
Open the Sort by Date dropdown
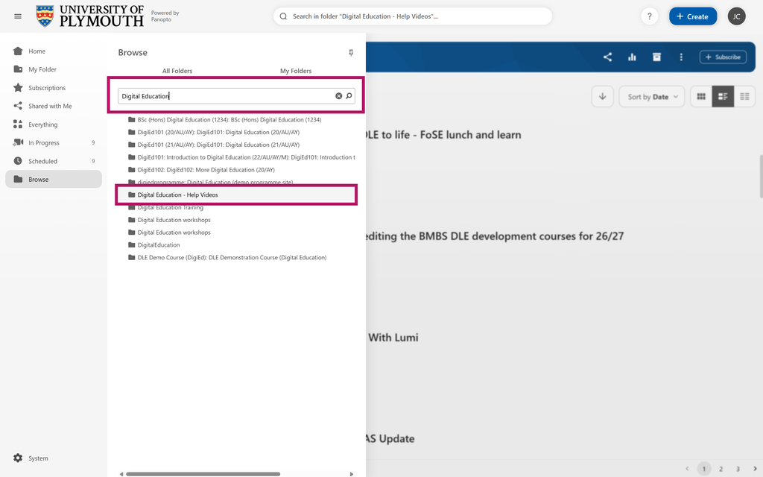(652, 96)
